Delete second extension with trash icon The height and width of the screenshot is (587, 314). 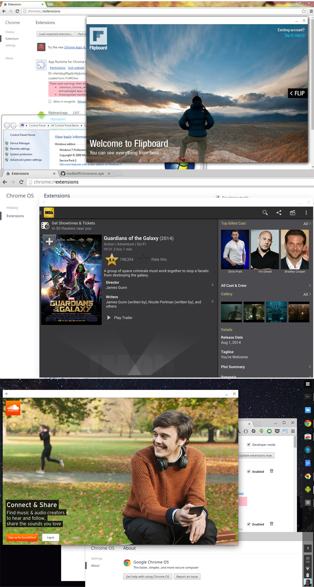[271, 523]
